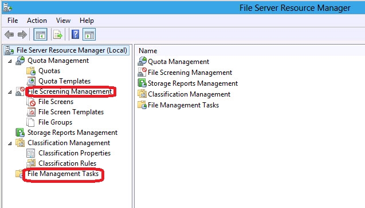Click the Back arrow toolbar icon
This screenshot has height=208, width=365.
click(9, 35)
